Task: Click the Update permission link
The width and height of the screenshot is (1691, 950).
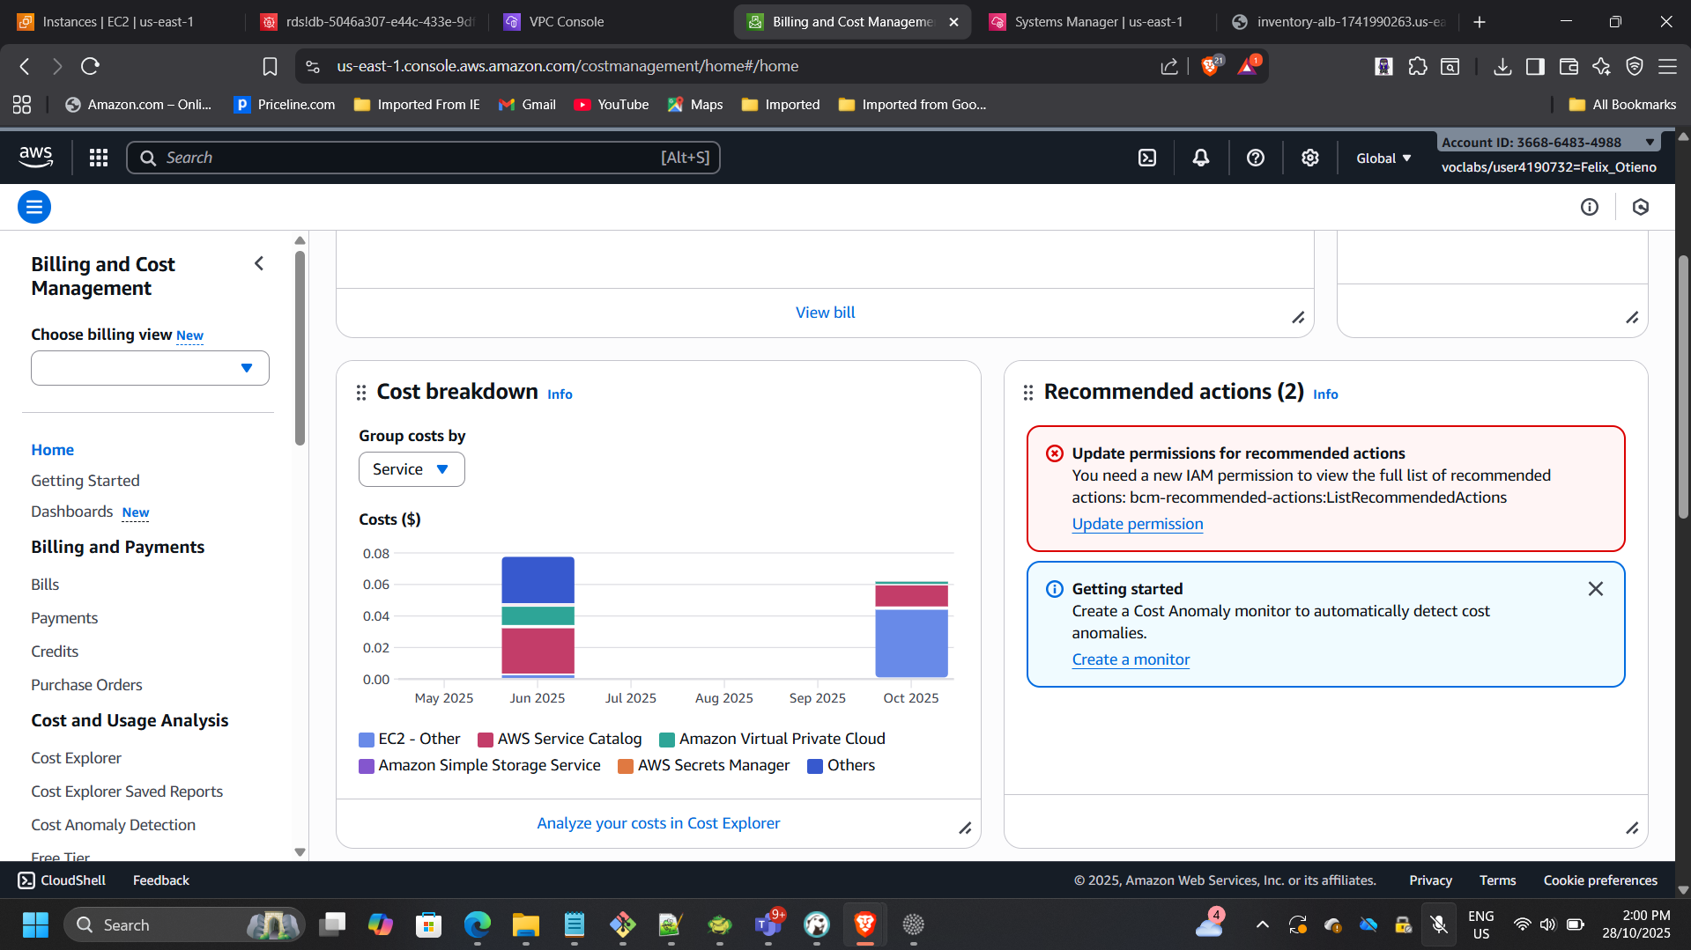Action: coord(1137,523)
